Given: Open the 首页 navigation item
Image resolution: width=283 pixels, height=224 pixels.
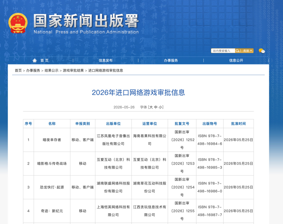Looking at the screenshot, I should (x=44, y=61).
